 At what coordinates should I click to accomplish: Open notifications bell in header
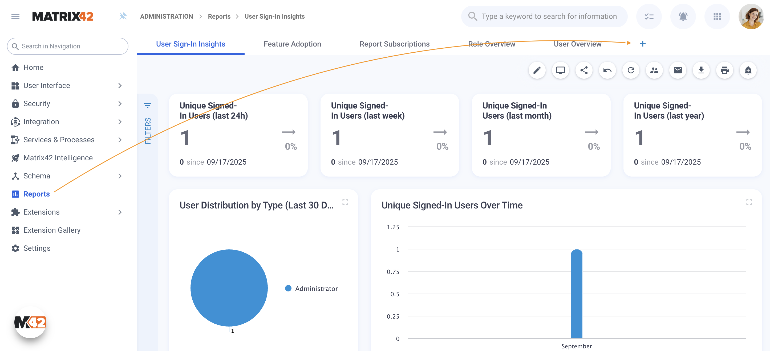pyautogui.click(x=683, y=16)
